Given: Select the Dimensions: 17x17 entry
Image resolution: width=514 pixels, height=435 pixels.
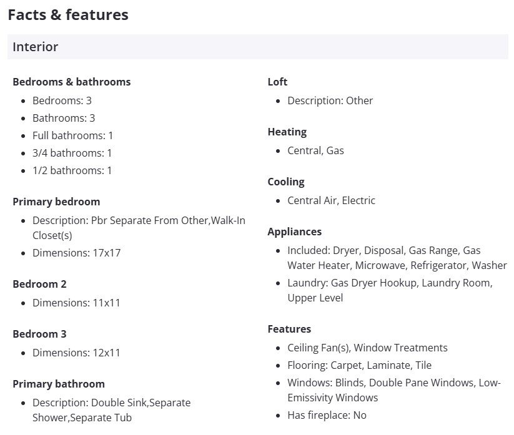Looking at the screenshot, I should coord(77,253).
